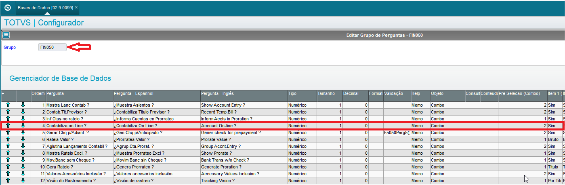The image size is (565, 185).
Task: Move up row 5 Gerar Chq.p/Adiant.
Action: pyautogui.click(x=8, y=132)
